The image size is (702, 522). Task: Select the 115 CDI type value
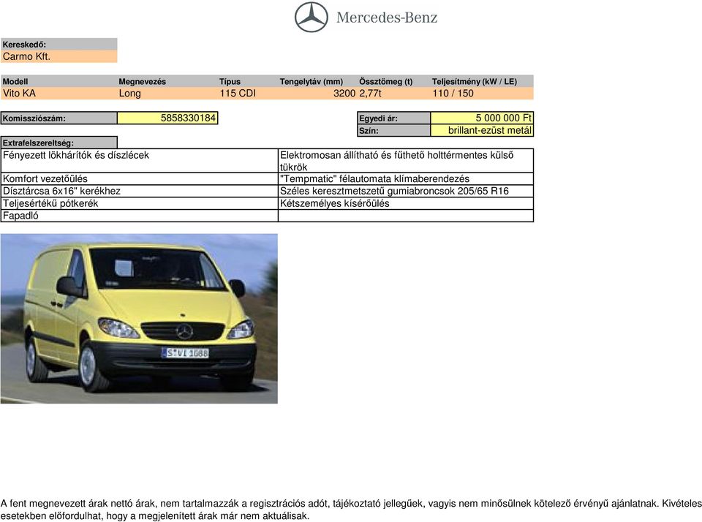(x=238, y=93)
